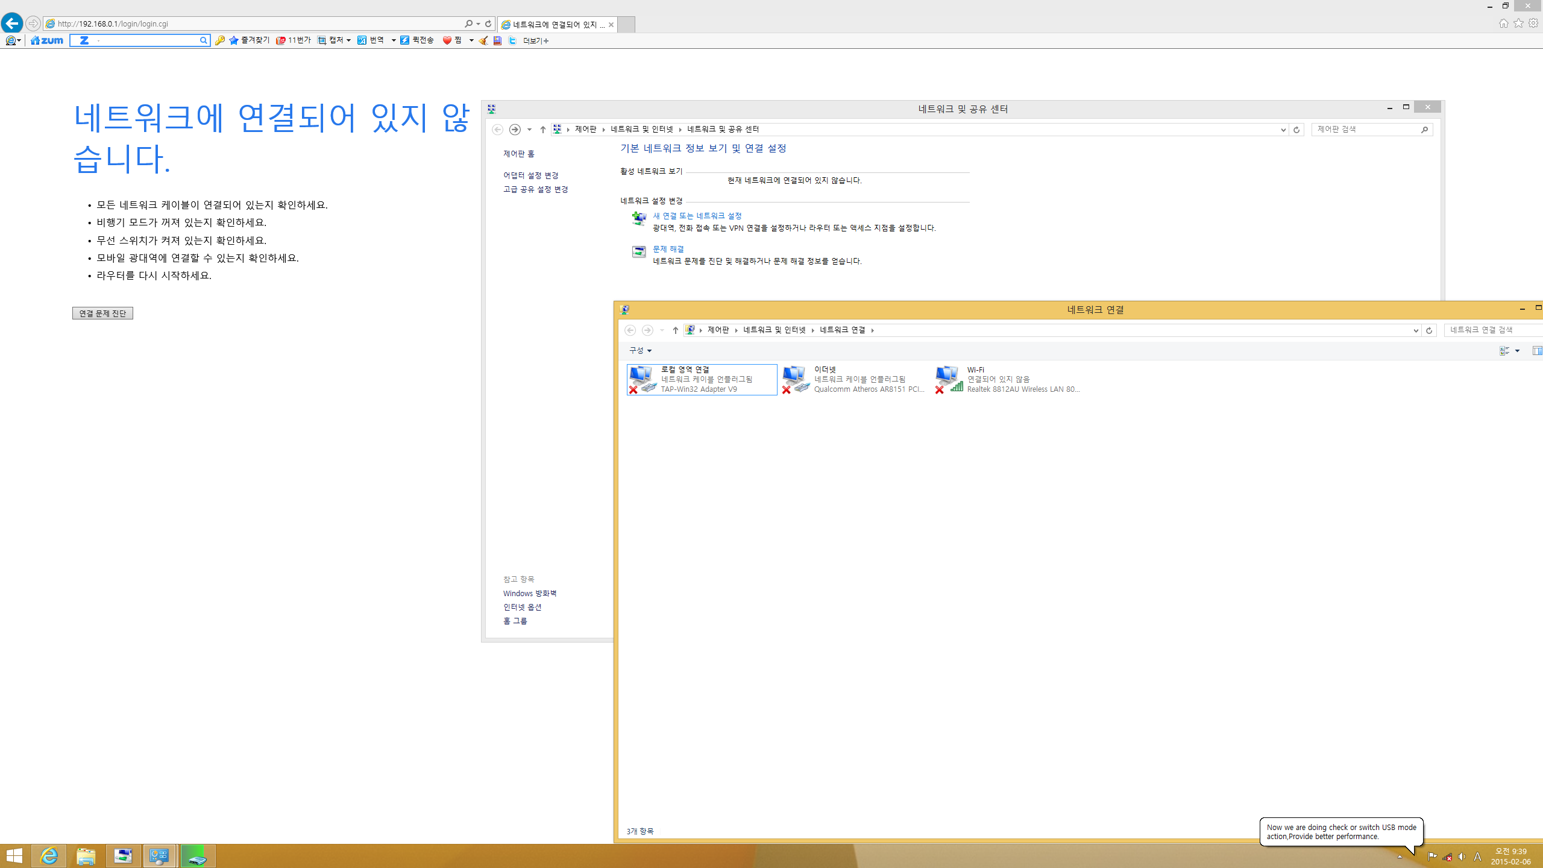Refresh the page in the address bar
1543x868 pixels.
point(488,24)
